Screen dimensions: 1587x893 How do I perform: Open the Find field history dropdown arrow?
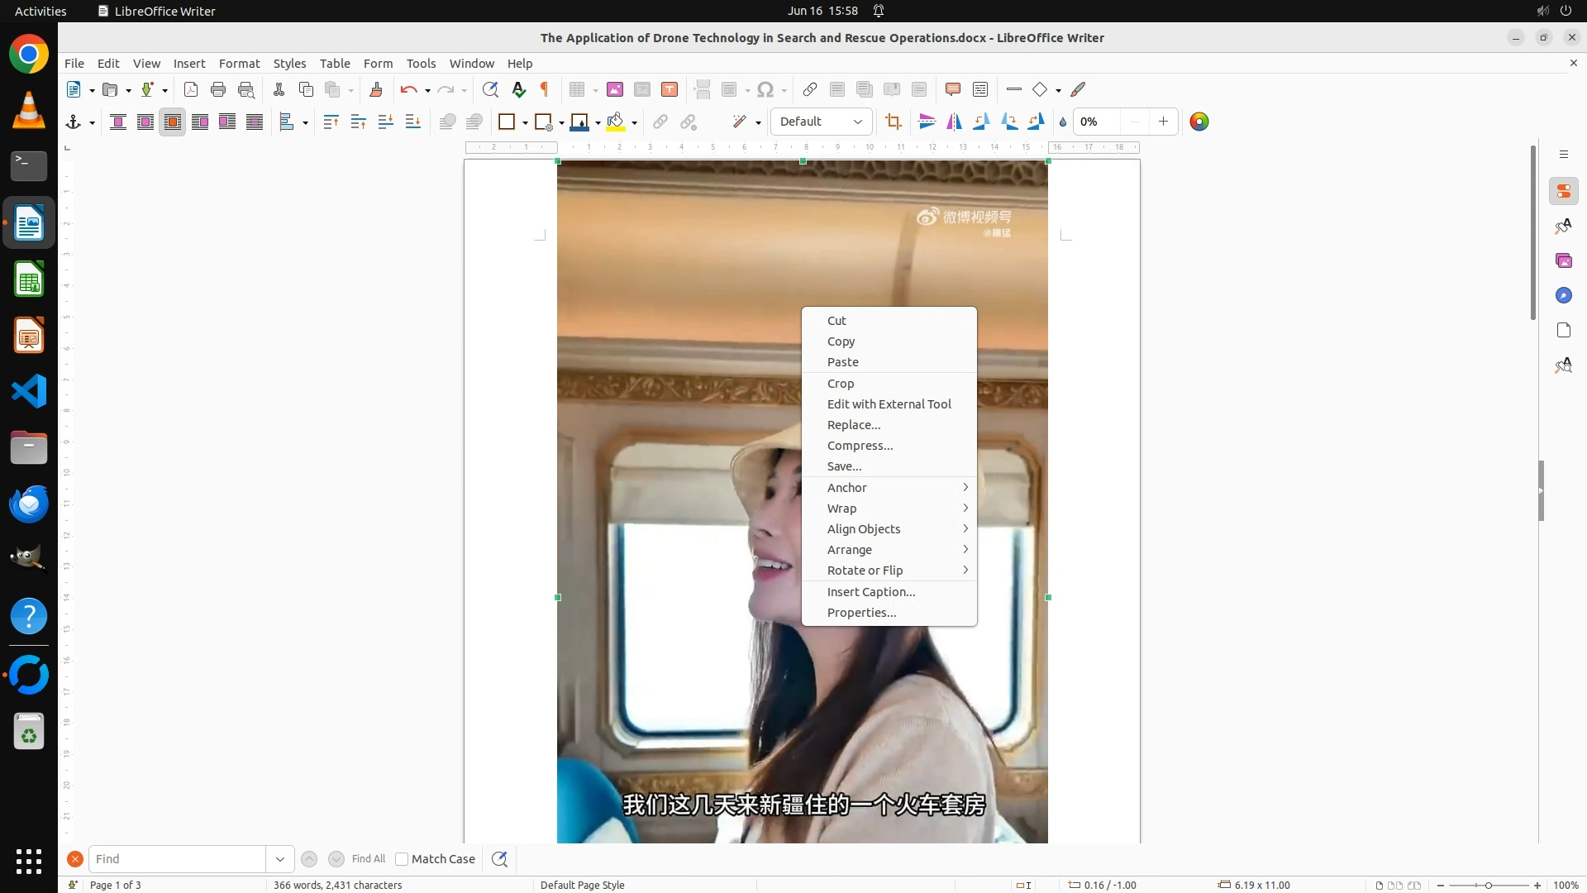280,859
